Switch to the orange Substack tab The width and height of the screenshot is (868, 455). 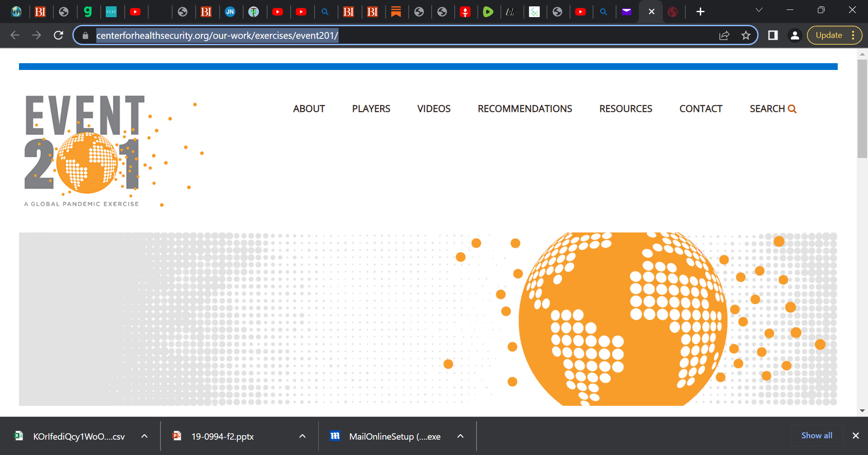pyautogui.click(x=396, y=12)
